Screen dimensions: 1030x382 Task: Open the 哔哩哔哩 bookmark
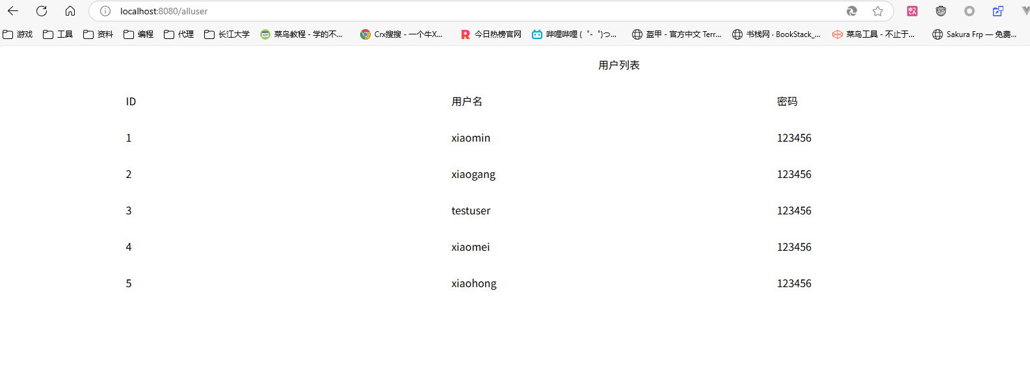pyautogui.click(x=574, y=34)
